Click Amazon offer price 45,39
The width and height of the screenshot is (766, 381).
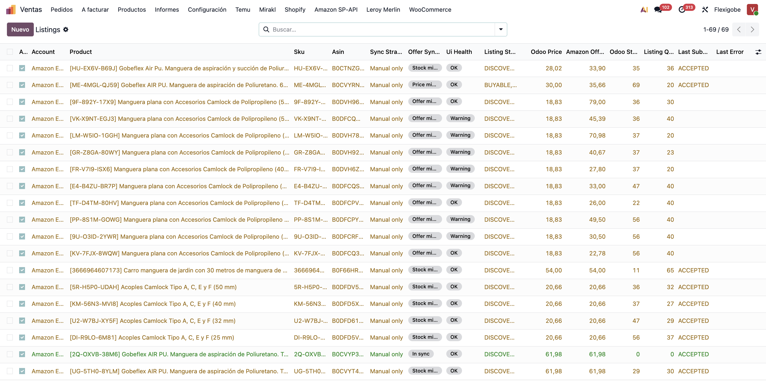(597, 119)
